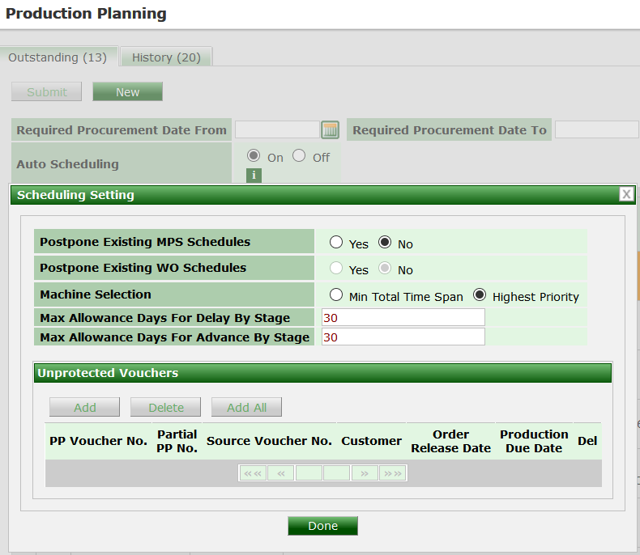Go to previous page of vouchers
This screenshot has width=640, height=555.
(x=280, y=473)
